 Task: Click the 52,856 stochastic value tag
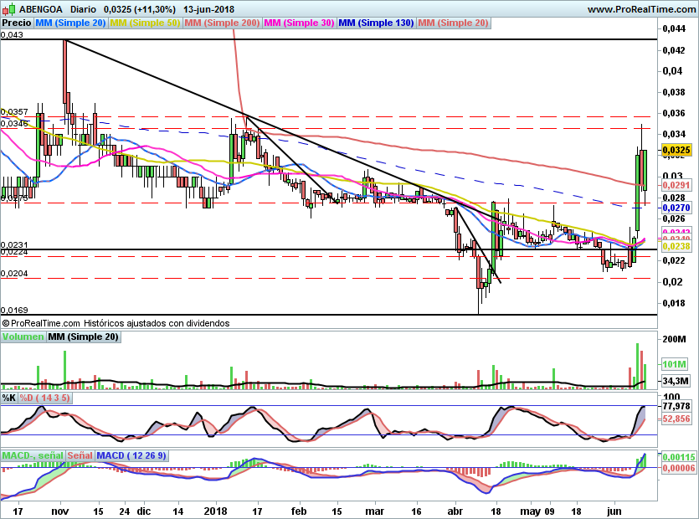[676, 419]
